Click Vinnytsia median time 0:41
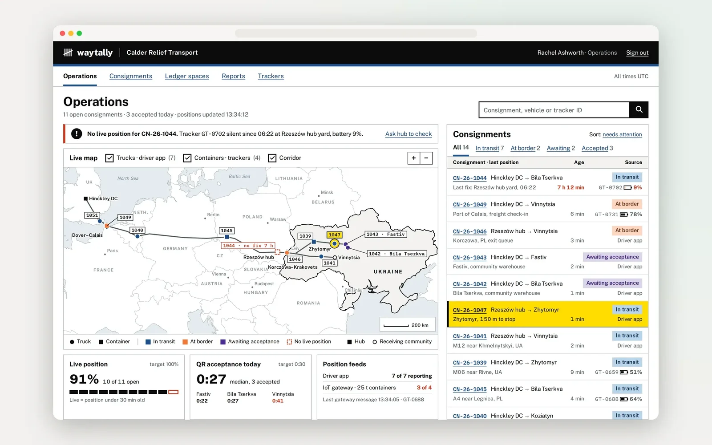The height and width of the screenshot is (445, 712). click(278, 401)
